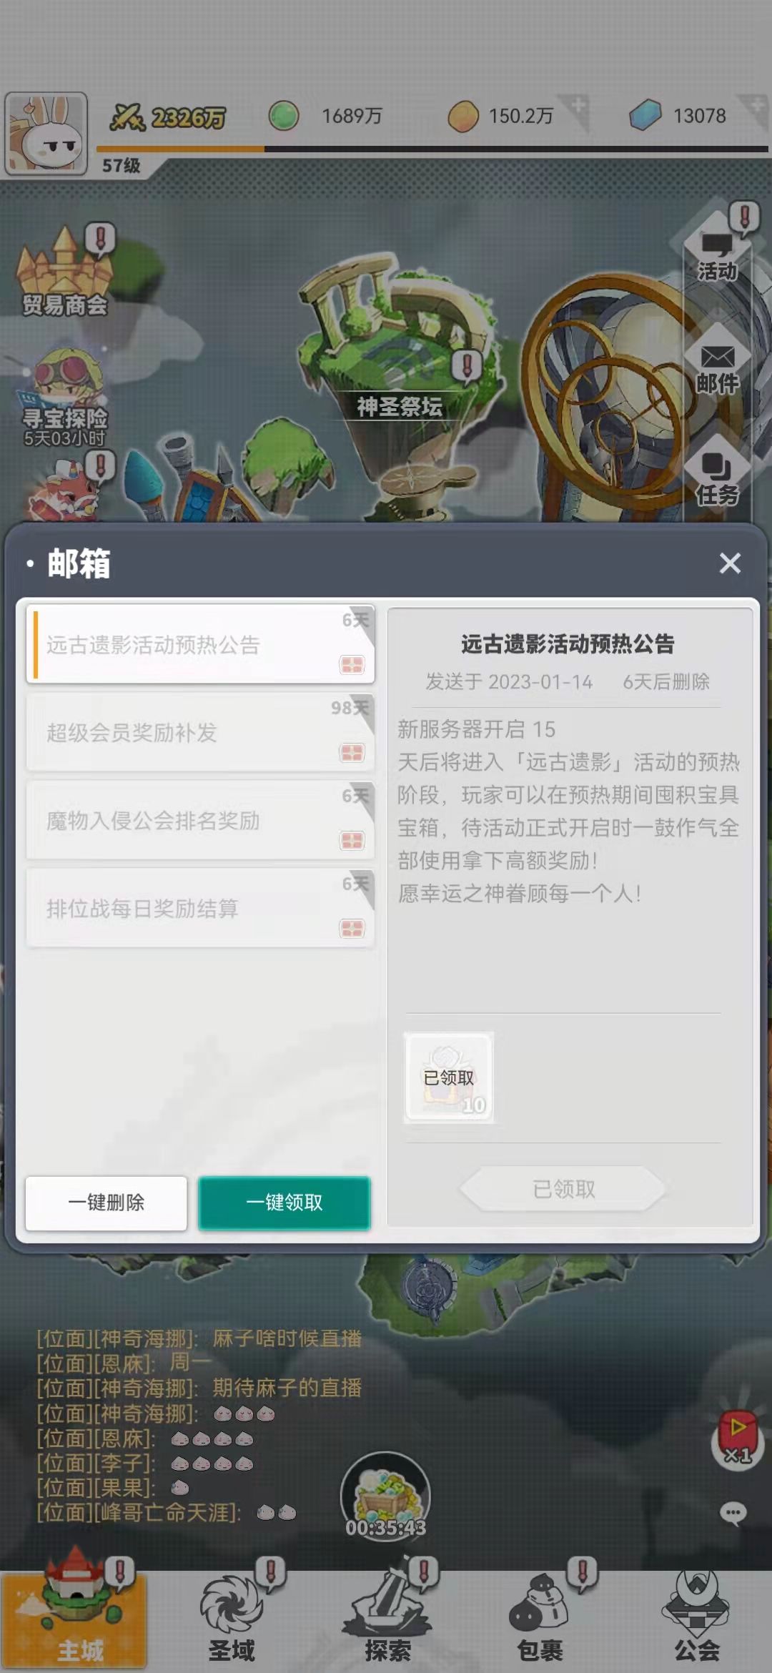Open the 邮件 mail envelope icon
The width and height of the screenshot is (772, 1673).
click(717, 368)
